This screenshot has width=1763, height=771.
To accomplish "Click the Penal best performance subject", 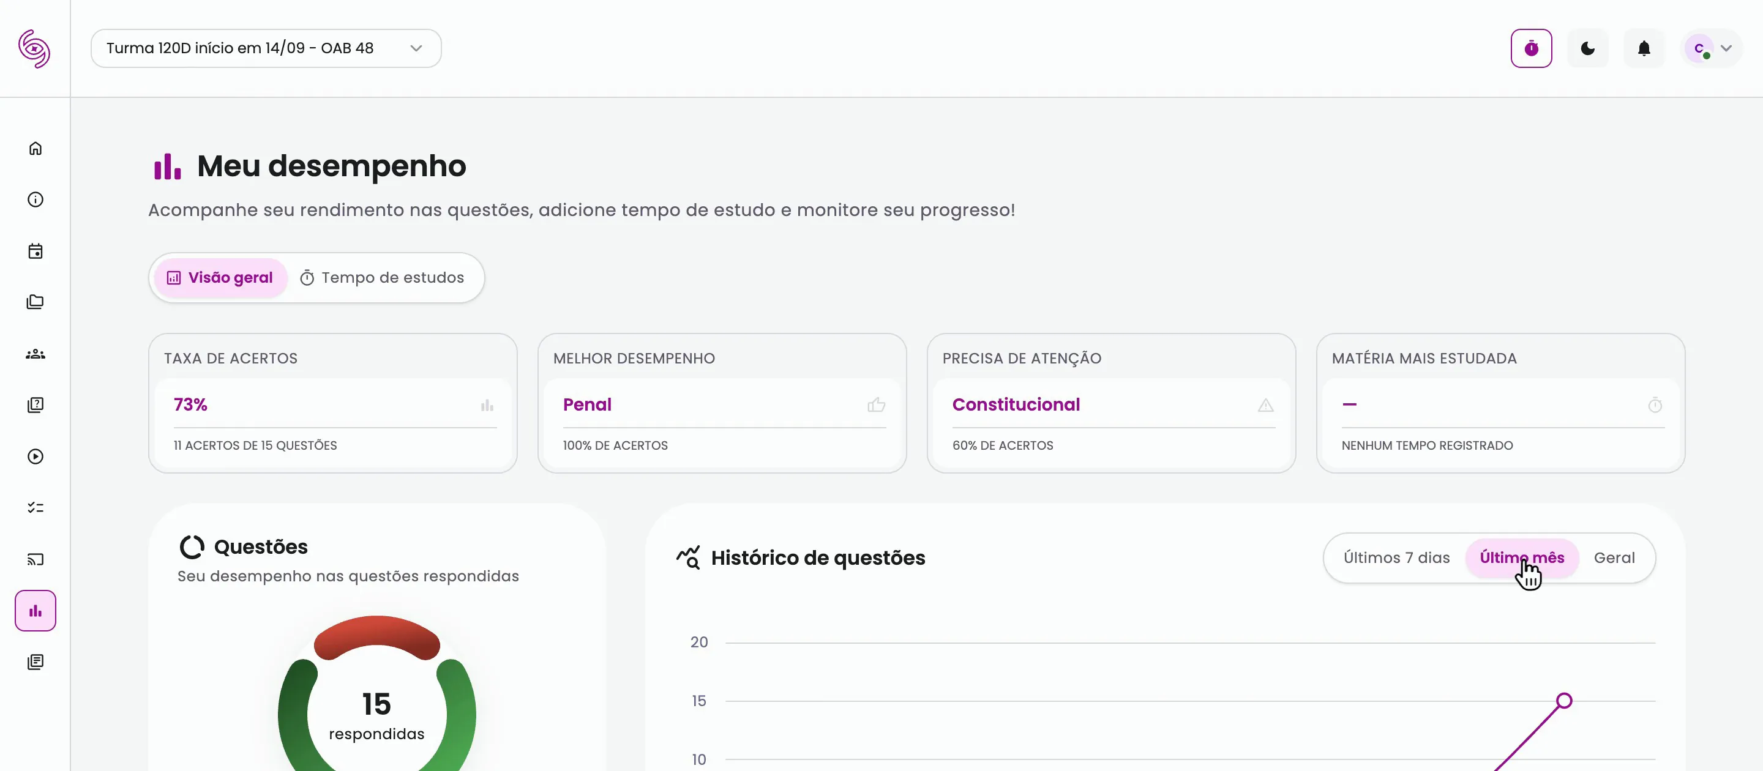I will (586, 404).
